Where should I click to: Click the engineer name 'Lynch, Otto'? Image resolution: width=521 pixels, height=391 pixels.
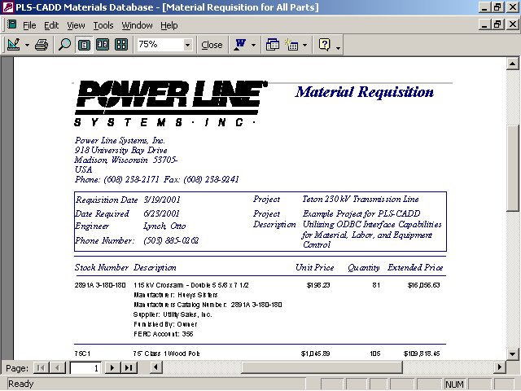tap(164, 226)
